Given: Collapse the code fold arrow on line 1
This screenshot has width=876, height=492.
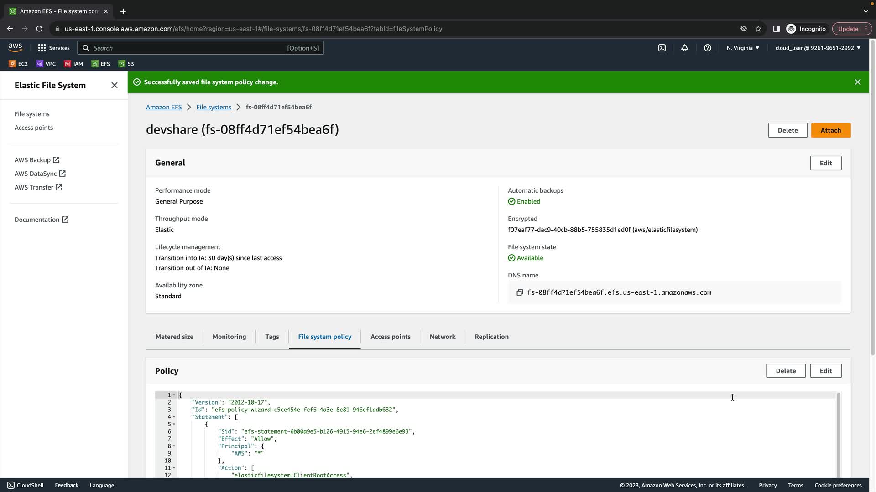Looking at the screenshot, I should [x=174, y=395].
